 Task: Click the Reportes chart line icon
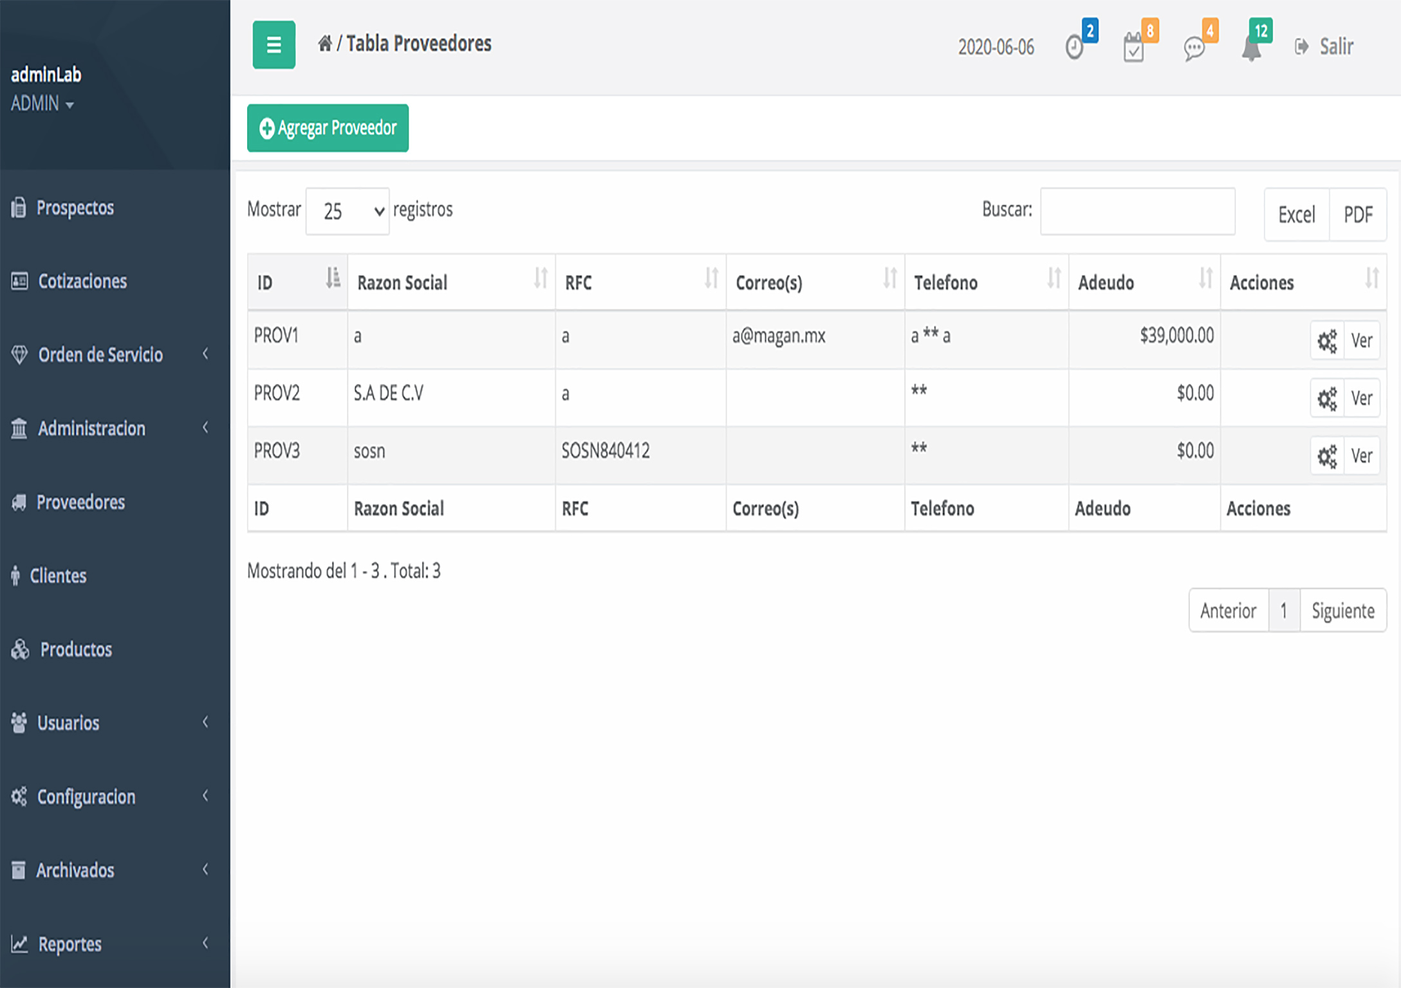[x=19, y=944]
